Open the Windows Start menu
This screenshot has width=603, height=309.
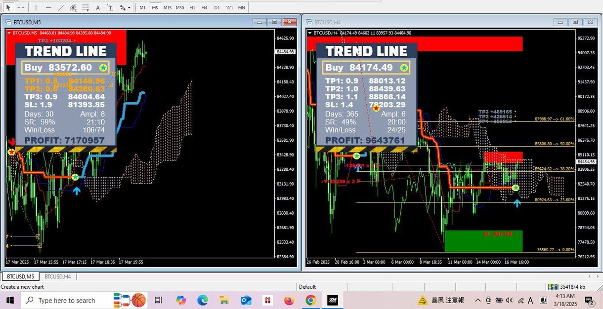click(10, 300)
